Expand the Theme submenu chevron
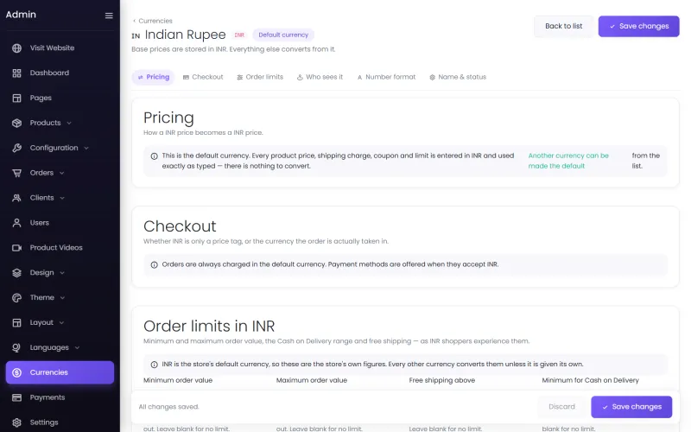This screenshot has height=432, width=691. coord(62,298)
